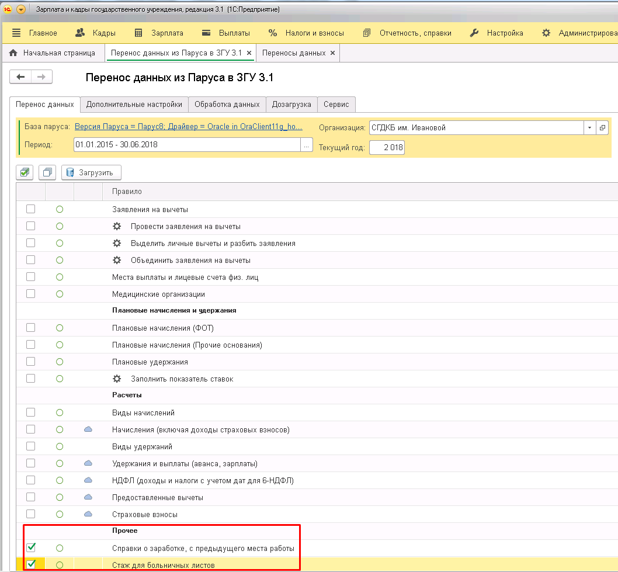The width and height of the screenshot is (618, 572).
Task: Open the 1C main menu round button
Action: point(21,10)
